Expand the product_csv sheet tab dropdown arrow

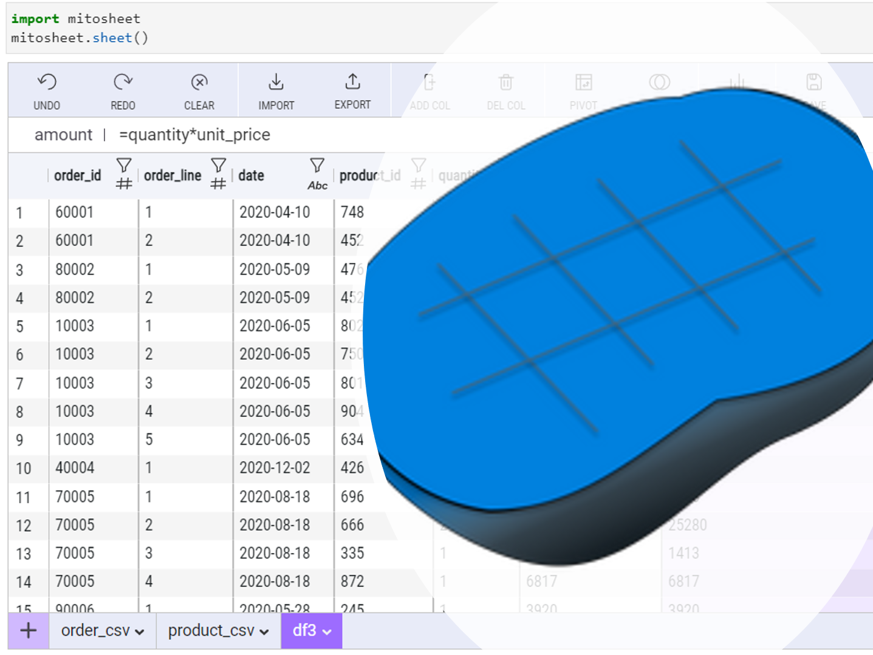pos(264,632)
